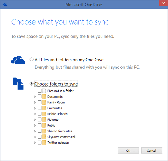Click the Favourites folder icon
This screenshot has width=168, height=161.
44,108
